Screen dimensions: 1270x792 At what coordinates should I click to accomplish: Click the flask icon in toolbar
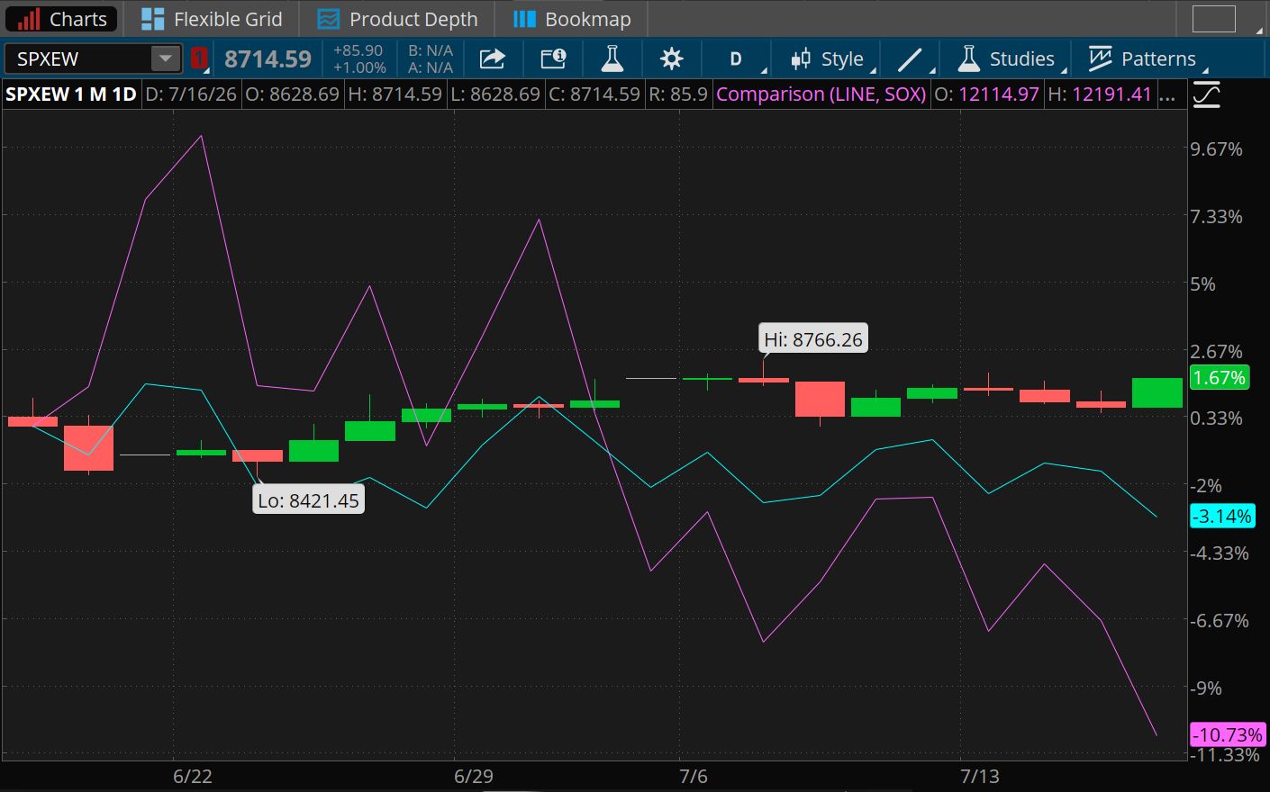pos(612,59)
